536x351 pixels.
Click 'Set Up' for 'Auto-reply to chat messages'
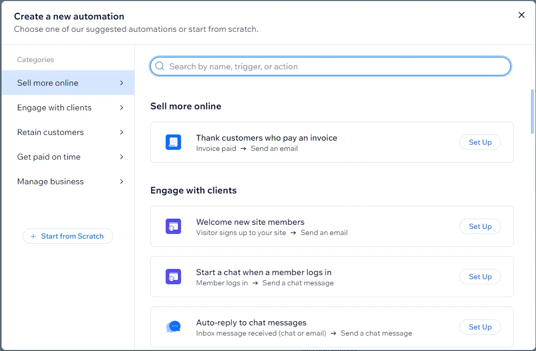coord(479,327)
